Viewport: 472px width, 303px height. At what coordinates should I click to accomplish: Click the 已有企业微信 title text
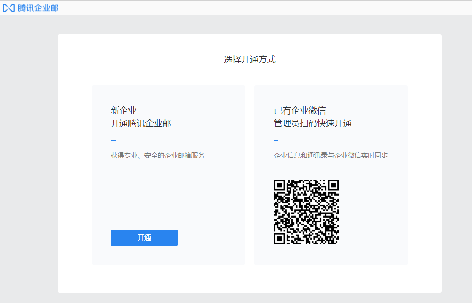click(300, 111)
